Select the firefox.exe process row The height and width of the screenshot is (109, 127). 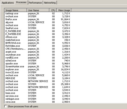tap(38, 19)
